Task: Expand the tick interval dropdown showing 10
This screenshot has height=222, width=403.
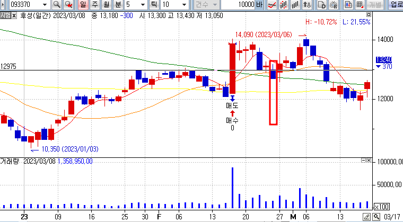Action: [183, 5]
